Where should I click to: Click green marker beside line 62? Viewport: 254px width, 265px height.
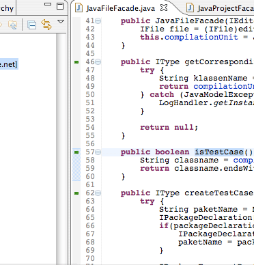[76, 193]
